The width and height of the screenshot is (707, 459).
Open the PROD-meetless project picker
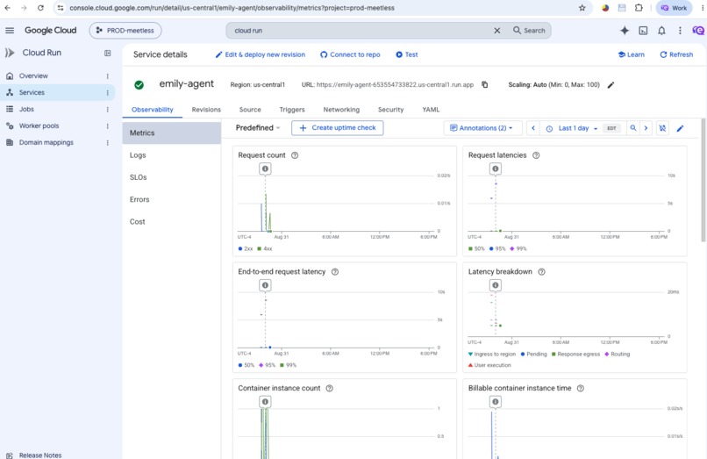125,30
